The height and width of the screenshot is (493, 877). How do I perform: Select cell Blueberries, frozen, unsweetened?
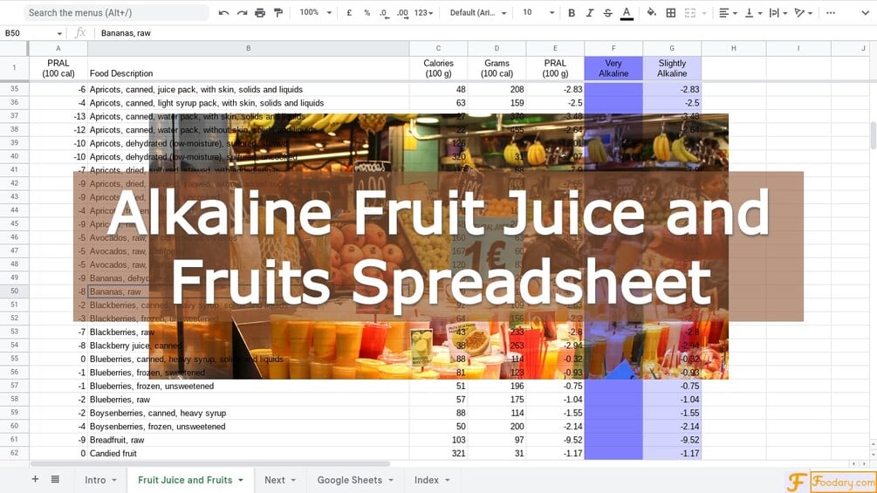click(x=249, y=386)
